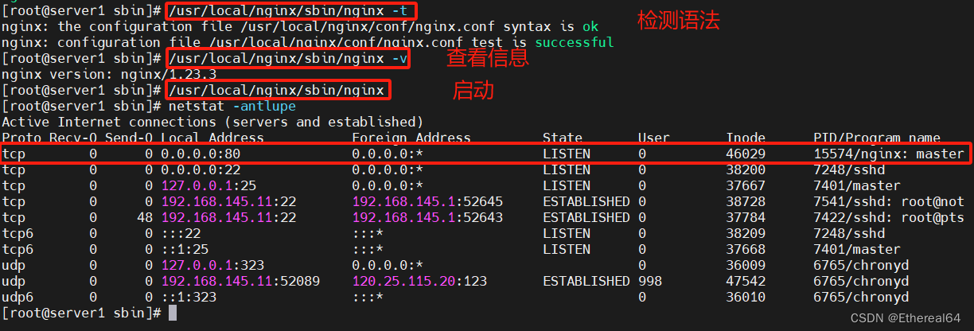Click the local address '0.0.0.0:22'
The width and height of the screenshot is (974, 331).
[201, 169]
